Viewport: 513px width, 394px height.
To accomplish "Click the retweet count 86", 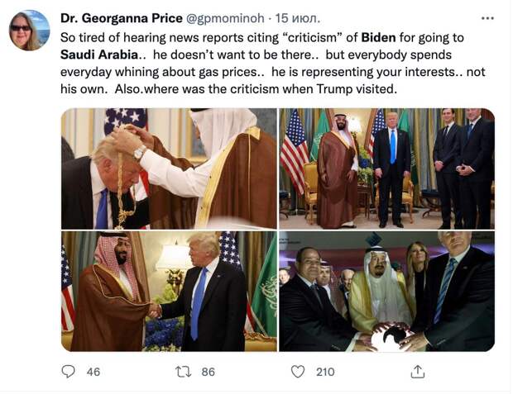I will [208, 372].
